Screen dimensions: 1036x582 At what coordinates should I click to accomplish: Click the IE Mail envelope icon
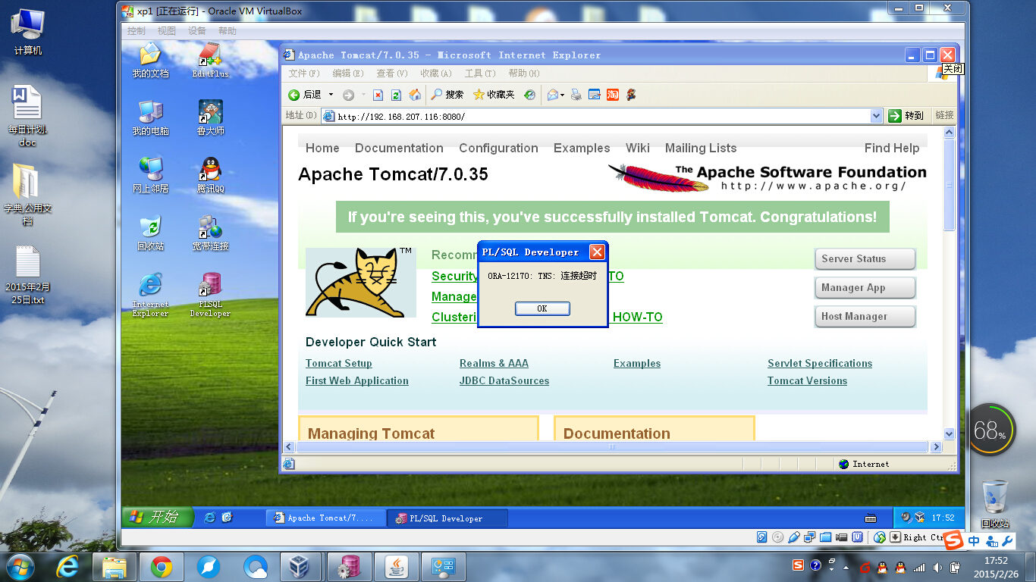(x=553, y=95)
